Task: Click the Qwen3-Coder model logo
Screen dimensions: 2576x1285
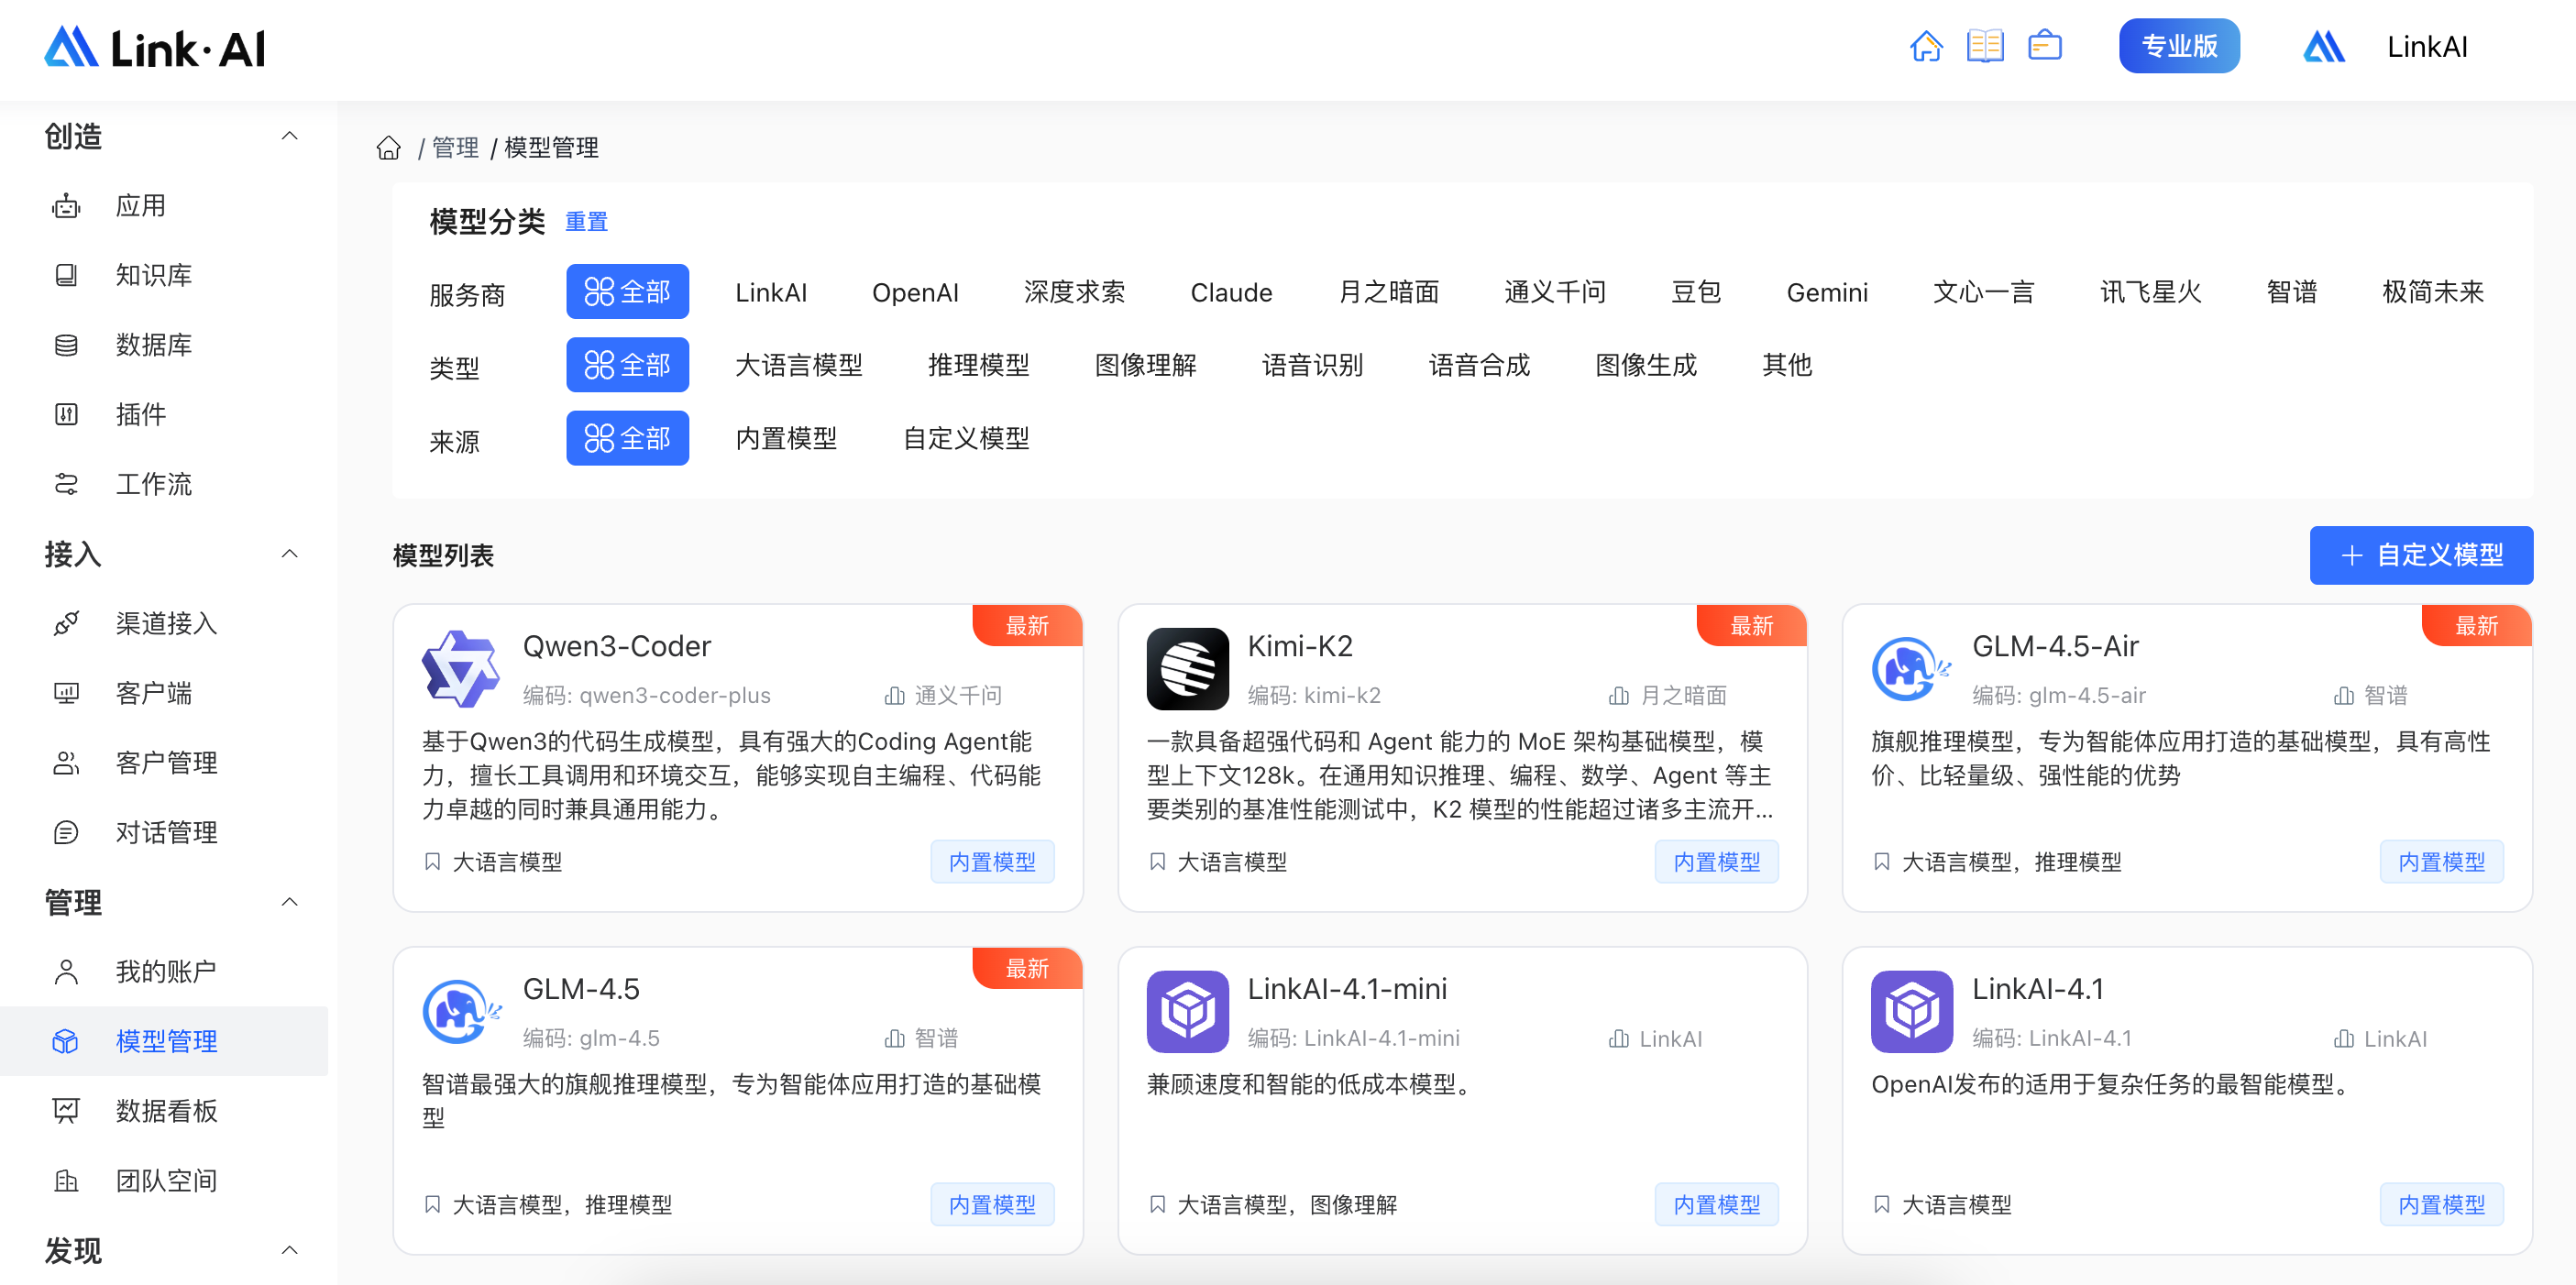Action: coord(461,668)
